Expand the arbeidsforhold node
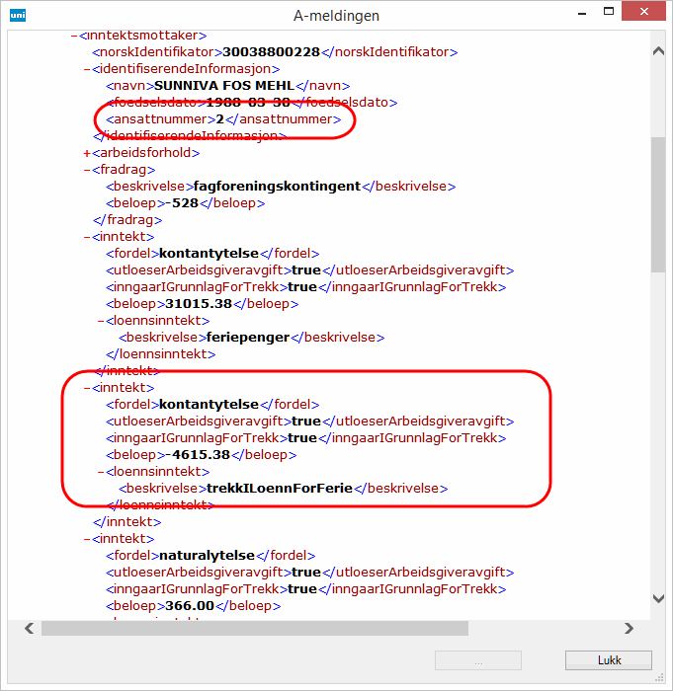 87,153
